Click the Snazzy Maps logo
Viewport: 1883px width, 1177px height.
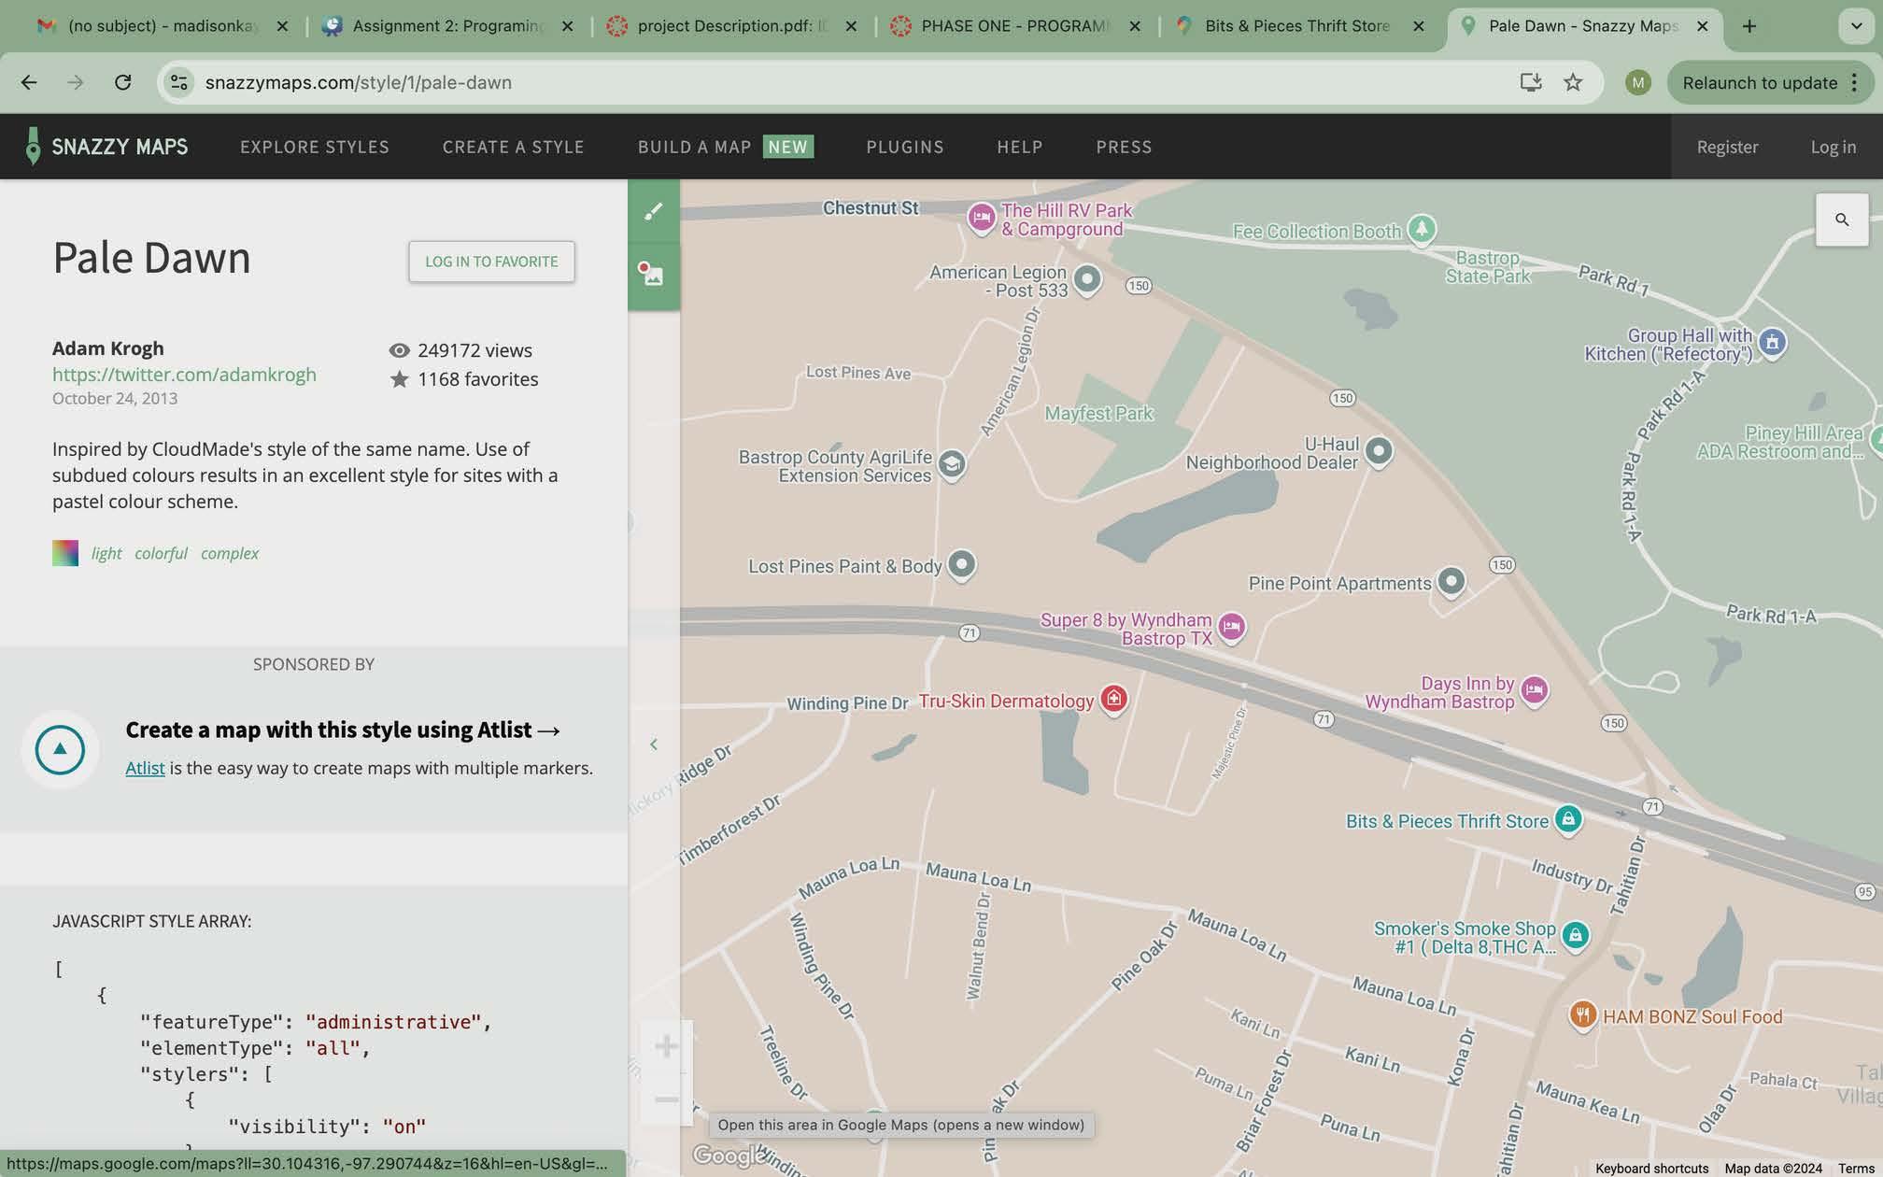[106, 147]
